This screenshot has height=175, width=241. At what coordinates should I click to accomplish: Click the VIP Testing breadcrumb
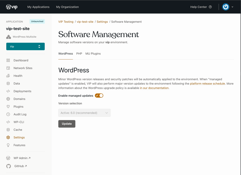point(66,22)
